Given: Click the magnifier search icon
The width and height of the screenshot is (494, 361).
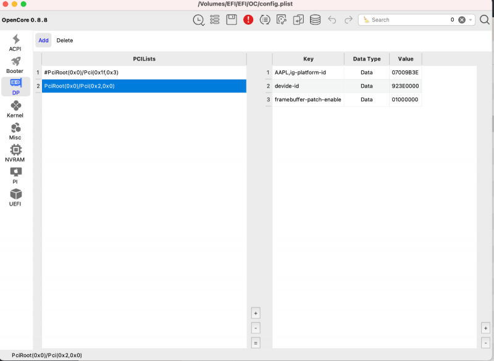Looking at the screenshot, I should (485, 20).
